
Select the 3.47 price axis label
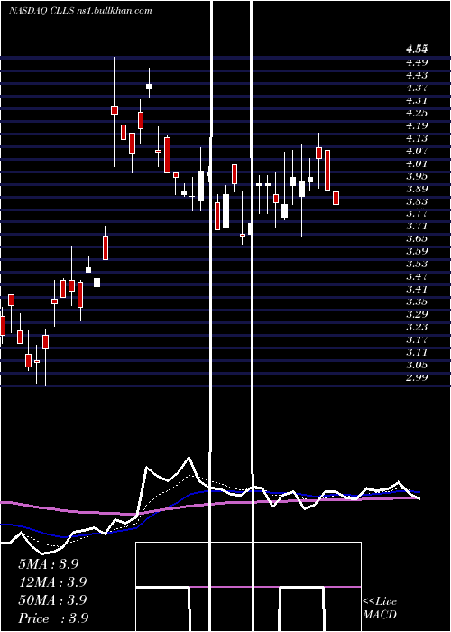417,276
